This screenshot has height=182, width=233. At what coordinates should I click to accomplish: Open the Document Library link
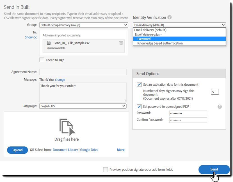(x=65, y=150)
